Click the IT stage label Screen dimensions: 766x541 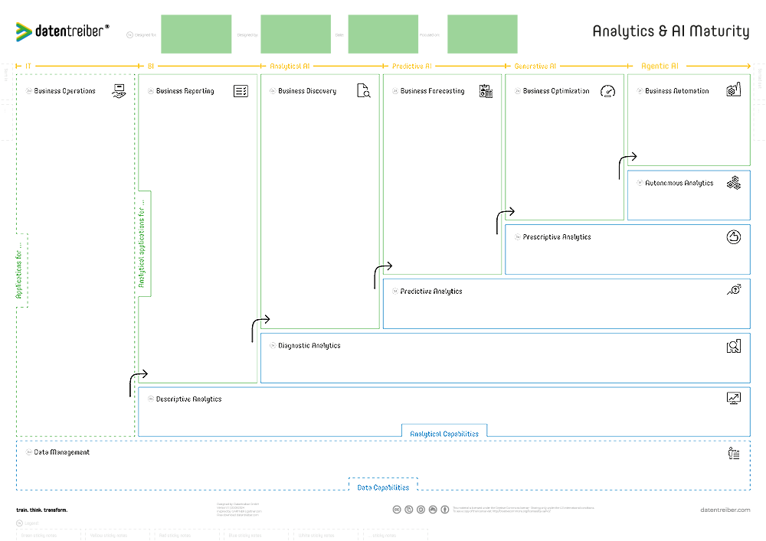(x=28, y=66)
